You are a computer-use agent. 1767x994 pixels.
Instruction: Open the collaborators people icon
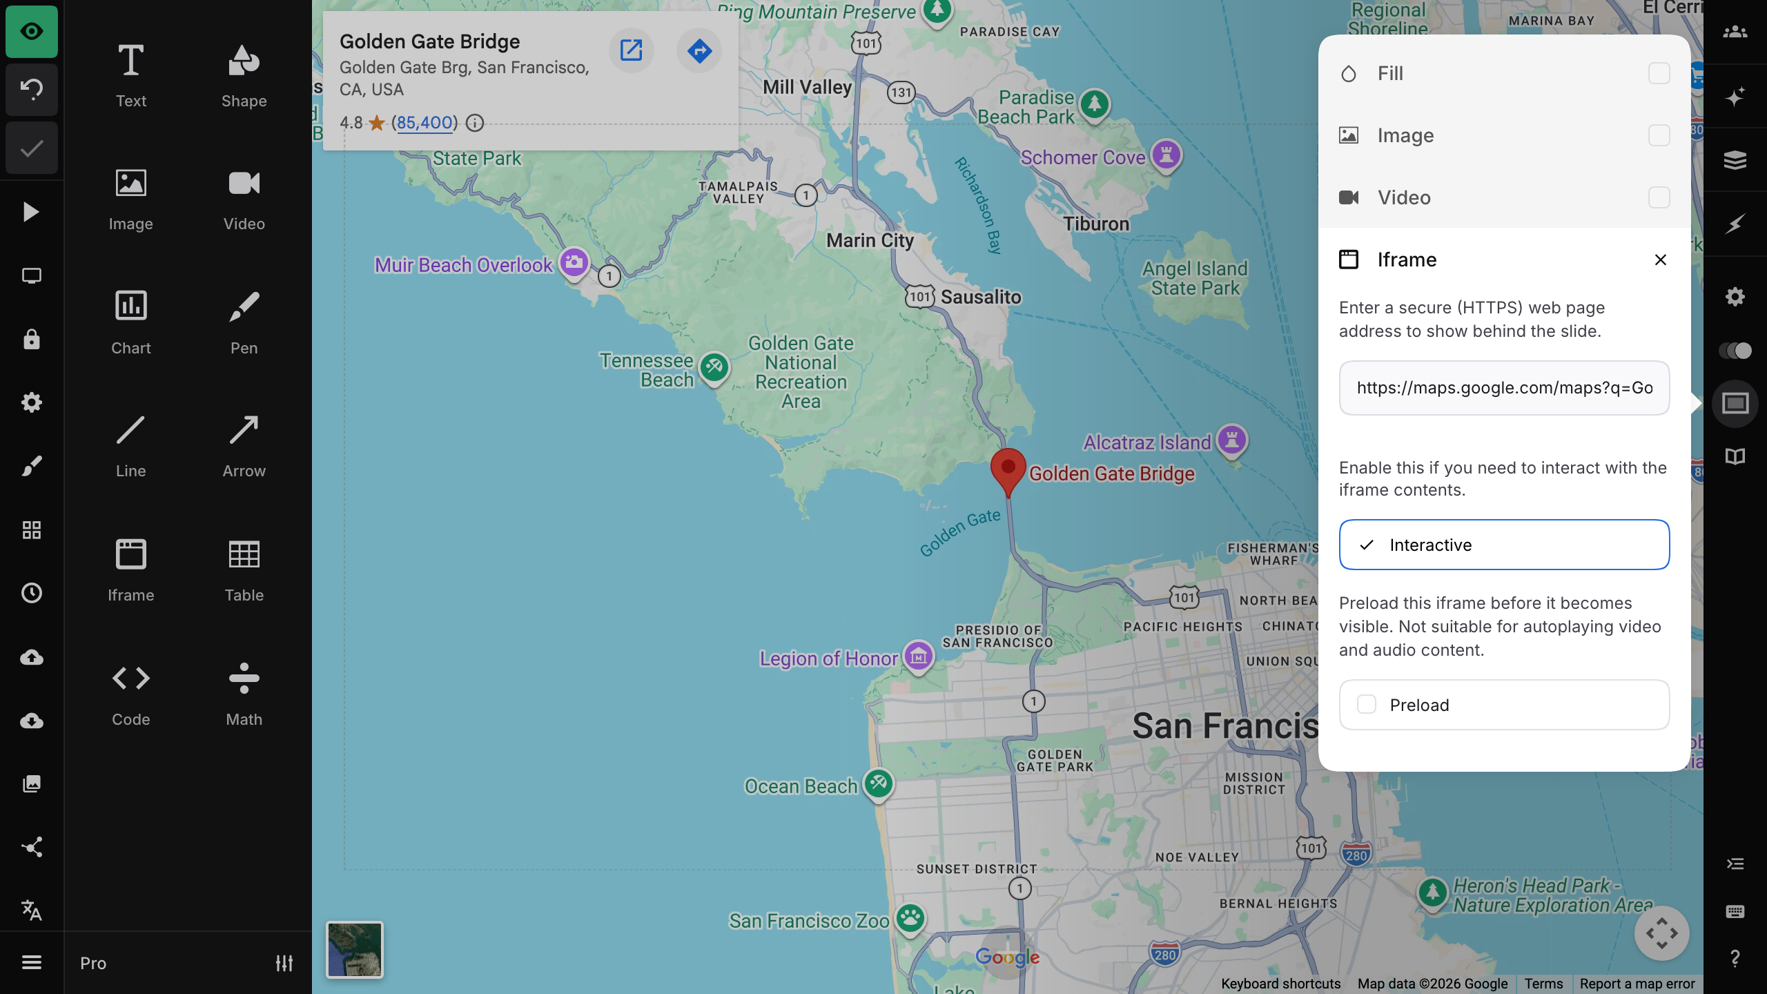pyautogui.click(x=1735, y=32)
